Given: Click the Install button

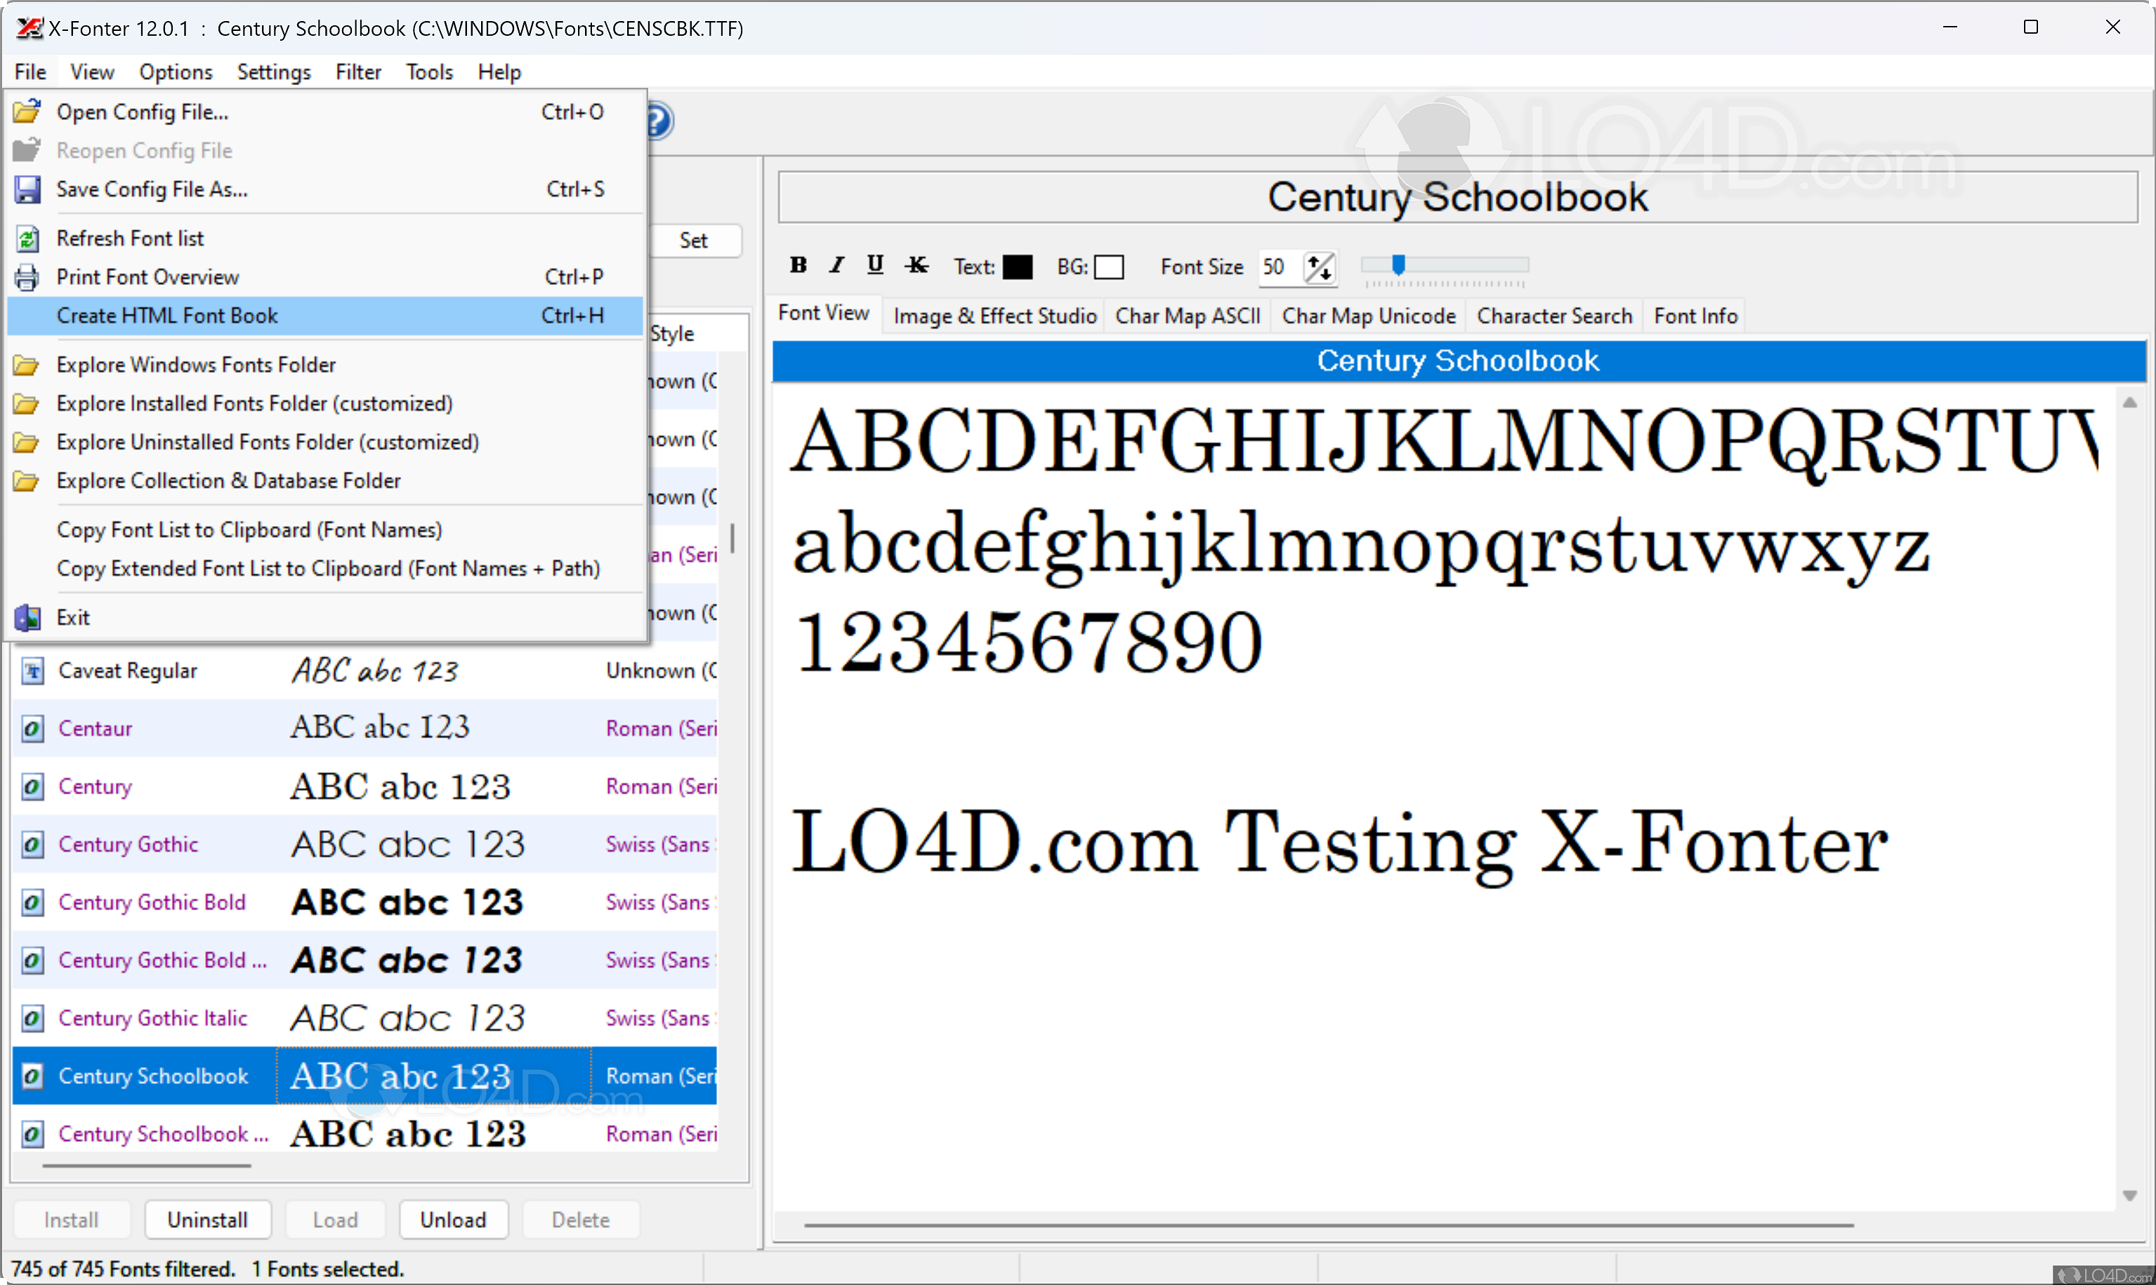Looking at the screenshot, I should 71,1219.
